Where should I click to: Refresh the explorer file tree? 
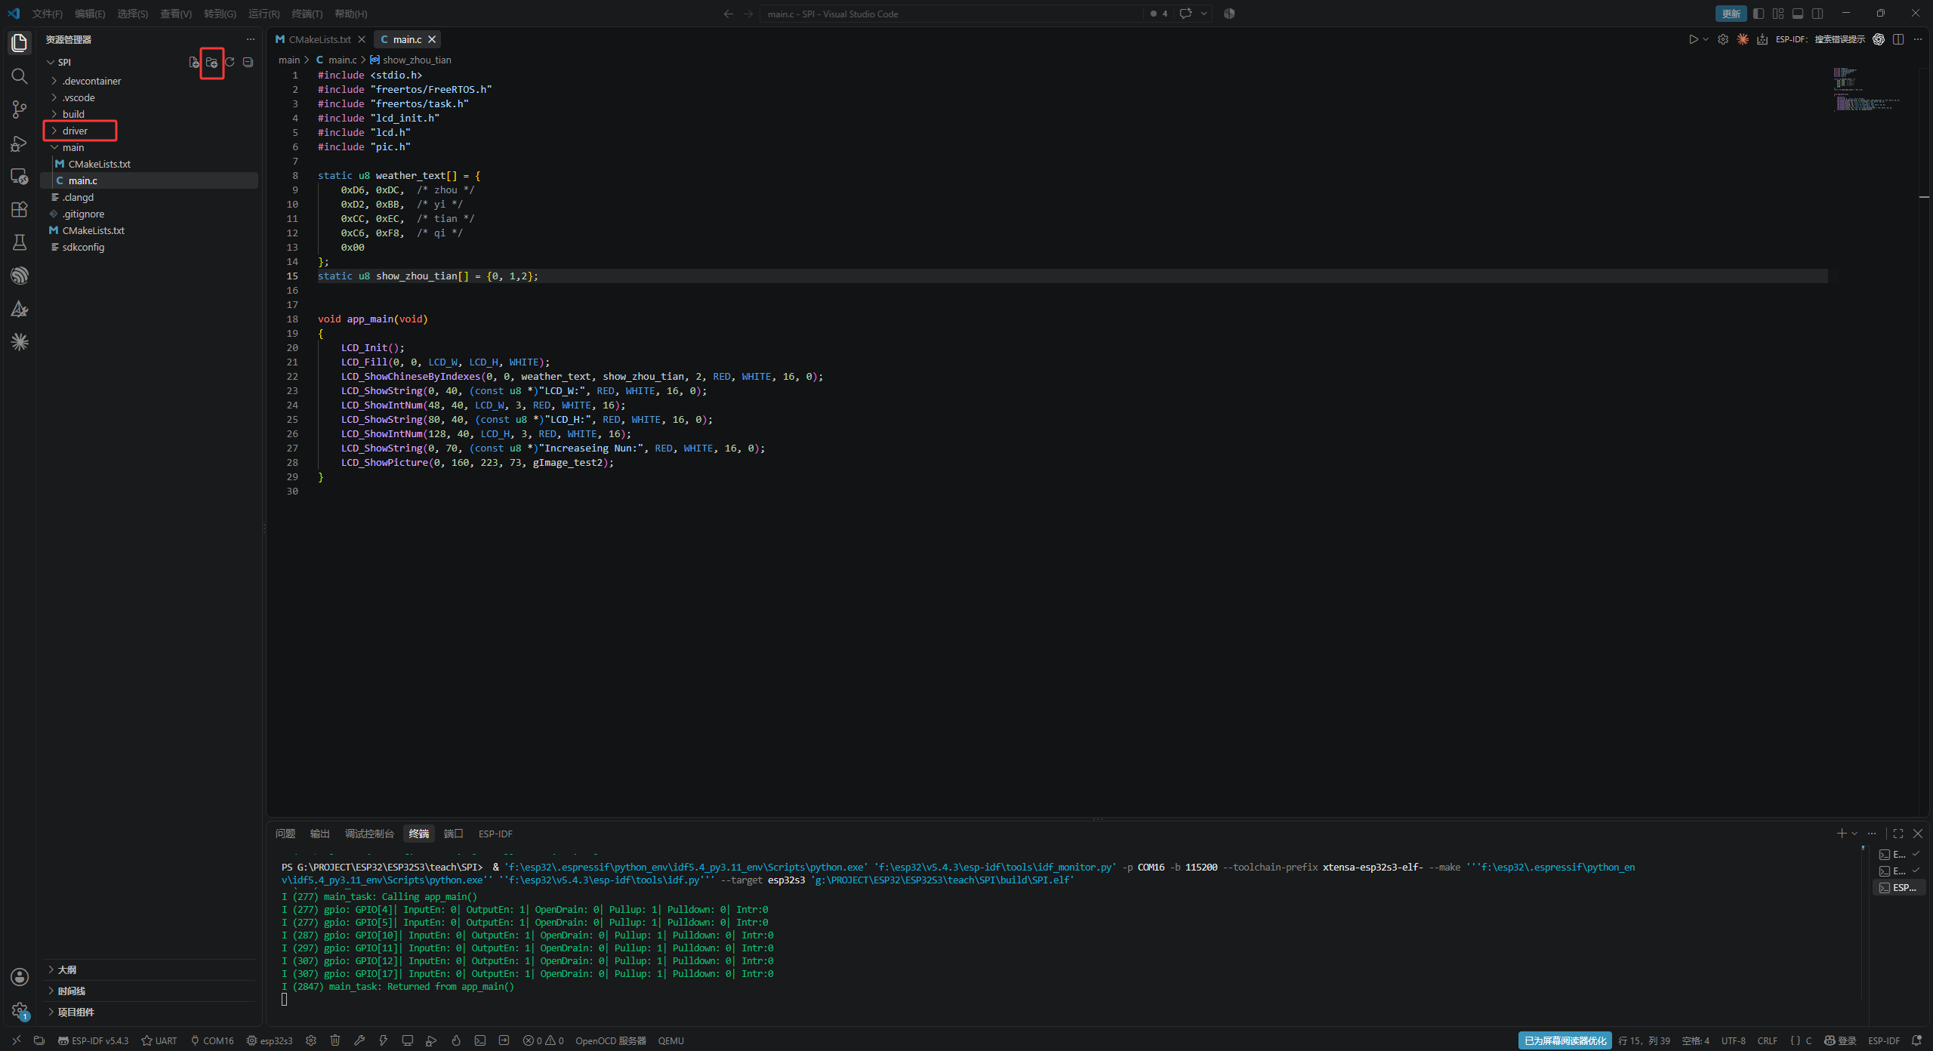coord(230,62)
